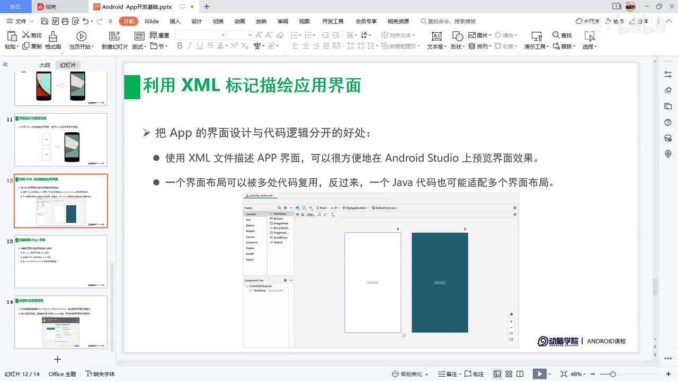Select slide 14 thumbnail
The image size is (678, 381).
coord(61,322)
